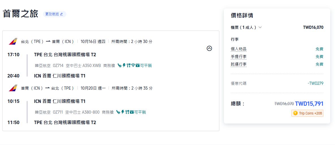This screenshot has height=145, width=335.
Task: Click the entertainment video icon on OZ711
Action: click(x=131, y=112)
